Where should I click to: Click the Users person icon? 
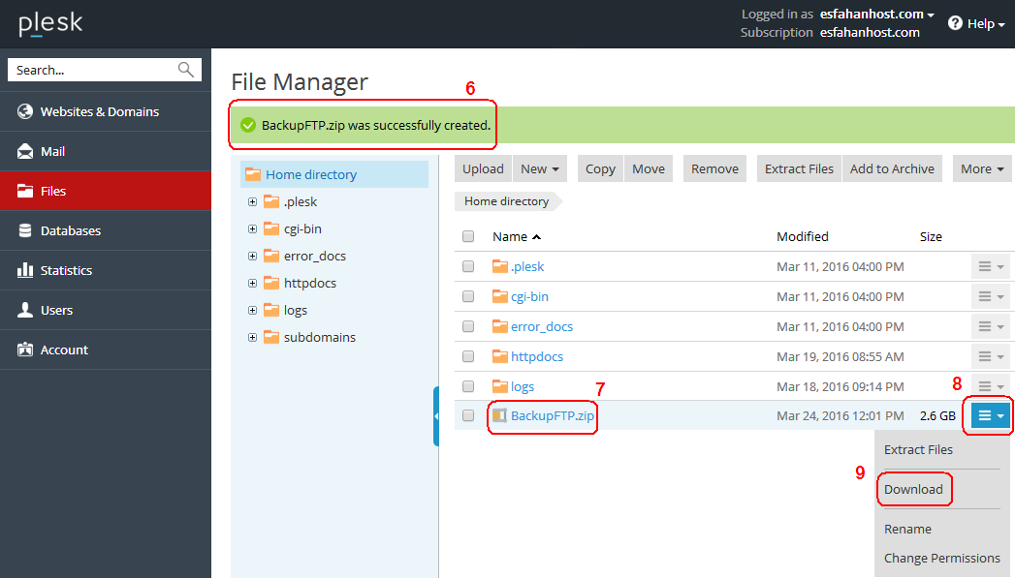pyautogui.click(x=25, y=310)
